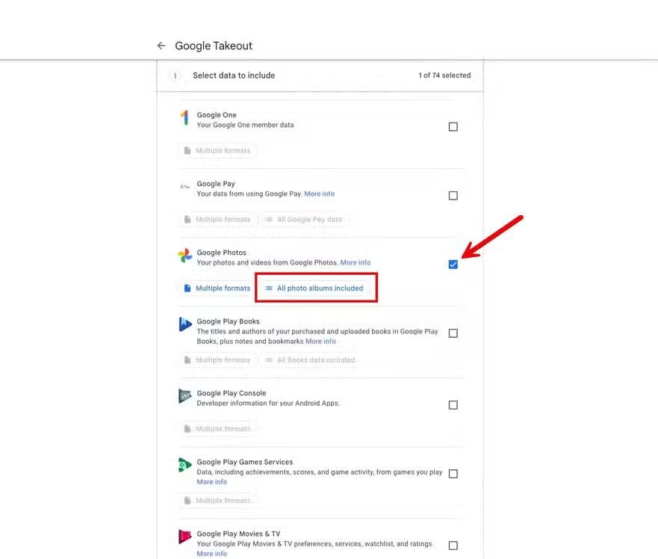Click the Google One logo icon

(184, 118)
